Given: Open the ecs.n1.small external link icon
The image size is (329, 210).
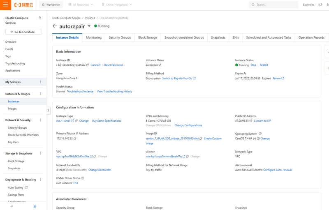Looking at the screenshot, I should (x=73, y=121).
